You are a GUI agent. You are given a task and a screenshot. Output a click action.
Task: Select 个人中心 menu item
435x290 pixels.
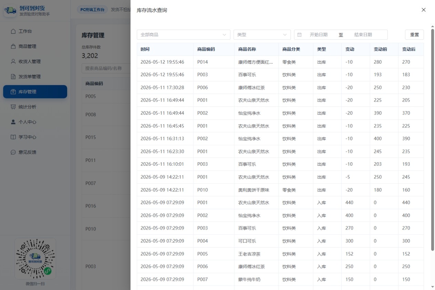35,122
